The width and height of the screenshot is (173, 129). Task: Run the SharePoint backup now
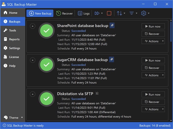[153, 26]
